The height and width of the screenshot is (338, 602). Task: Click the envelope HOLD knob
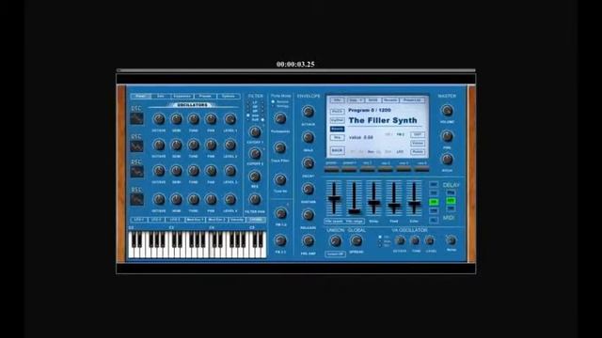click(x=308, y=137)
